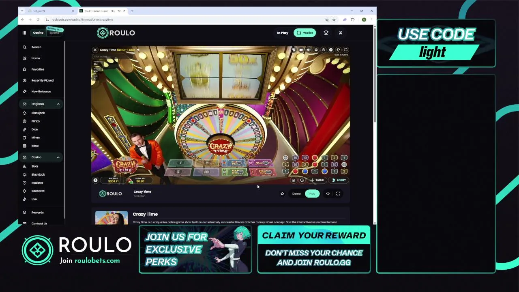
Task: Toggle in-game fullscreen icon
Action: [345, 50]
